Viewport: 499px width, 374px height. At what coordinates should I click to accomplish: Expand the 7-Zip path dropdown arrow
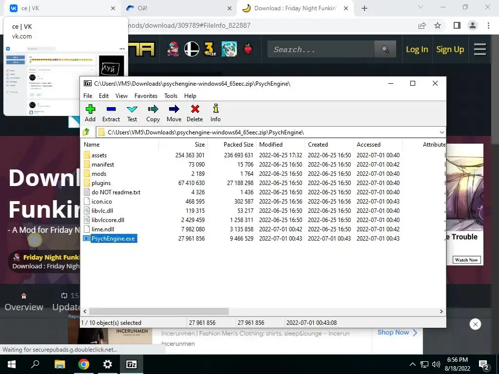(x=441, y=132)
